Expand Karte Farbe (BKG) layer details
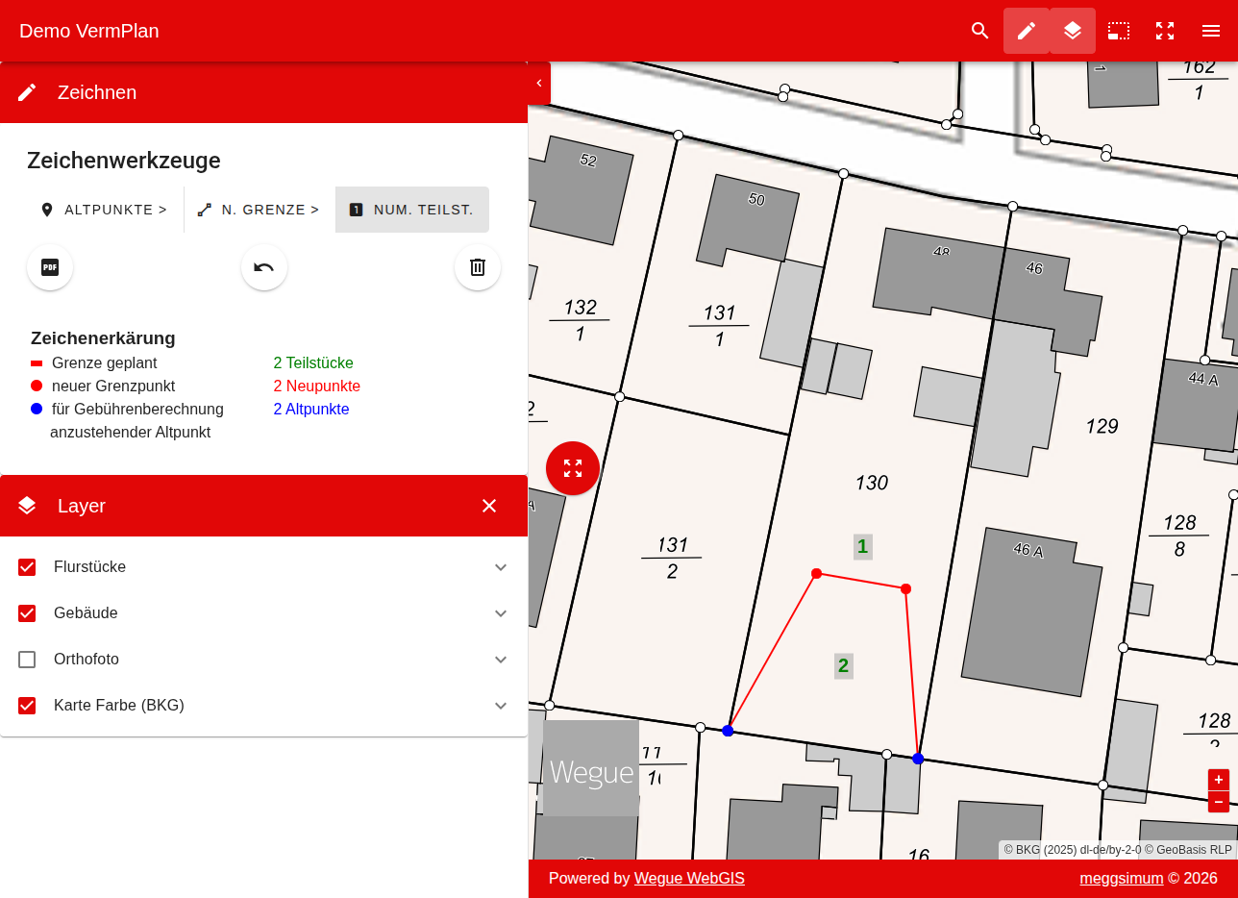Screen dimensions: 1238x898 (x=501, y=706)
